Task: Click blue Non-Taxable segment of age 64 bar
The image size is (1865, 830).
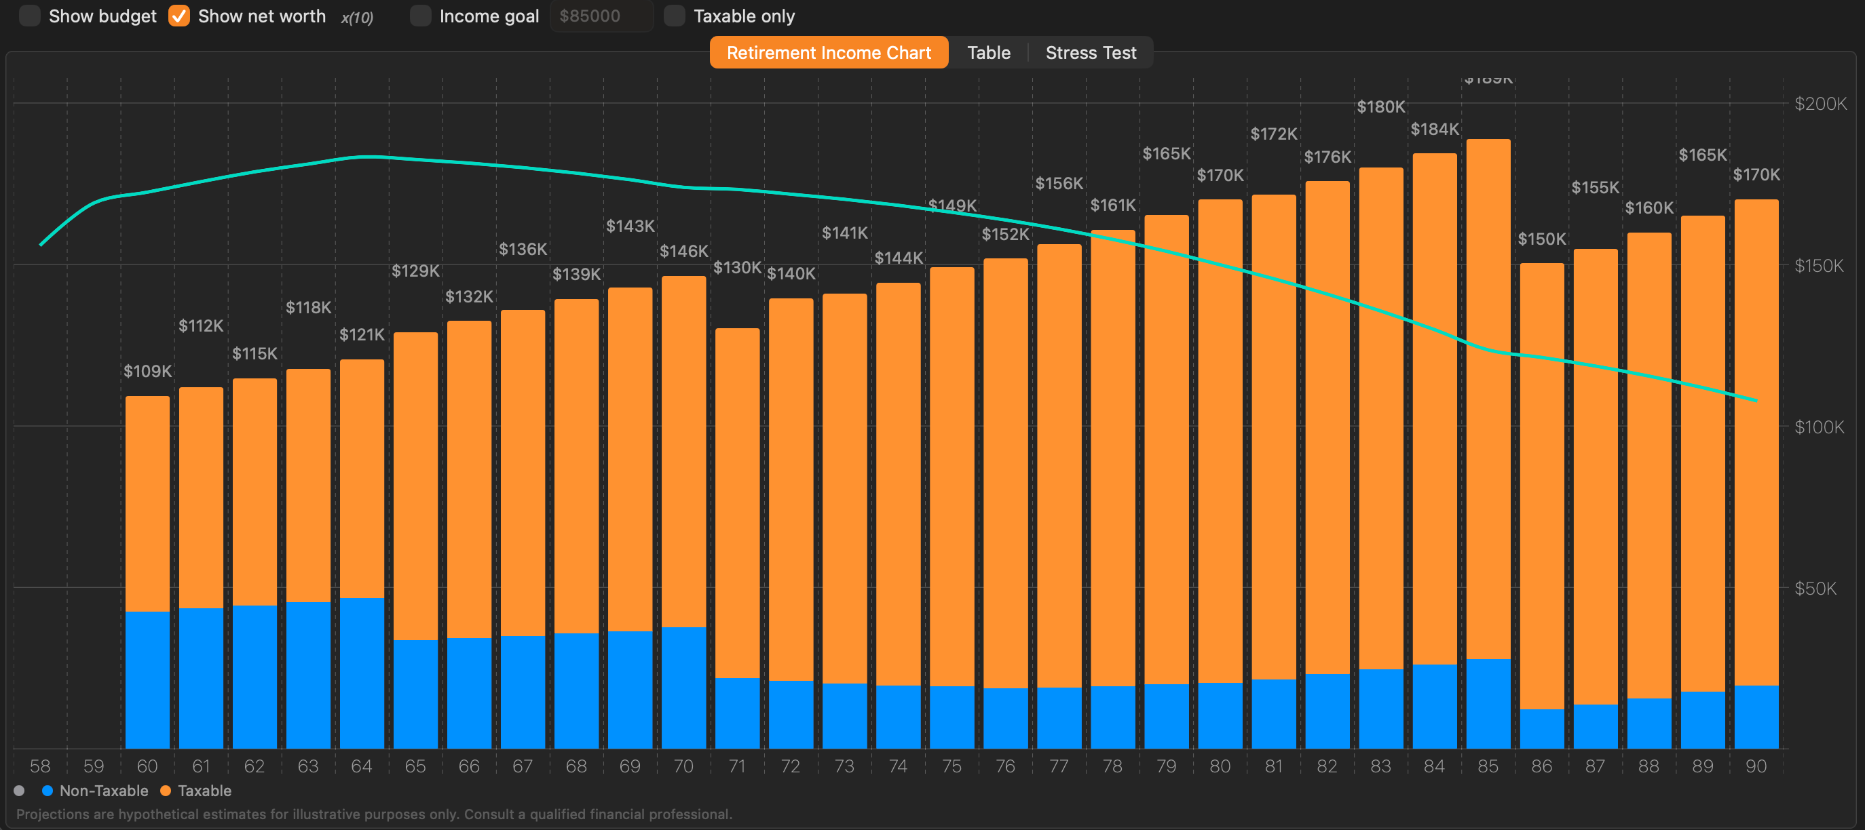Action: point(362,673)
